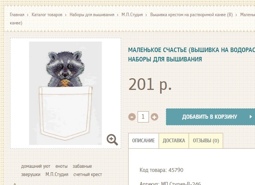Increase quantity with the plus icon
This screenshot has width=255, height=185.
tap(154, 117)
